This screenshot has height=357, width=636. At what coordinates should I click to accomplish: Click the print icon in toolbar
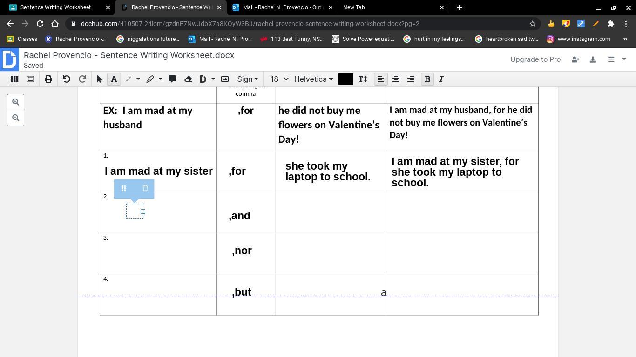(48, 79)
